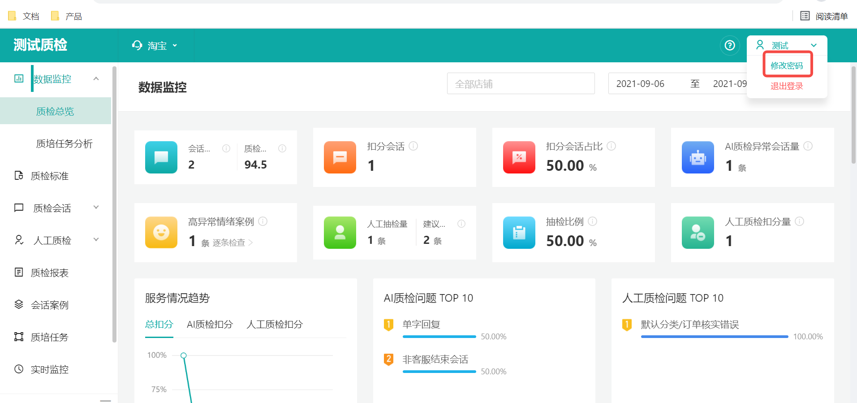Expand the 人工质检 sidebar section
This screenshot has width=857, height=403.
pos(96,239)
